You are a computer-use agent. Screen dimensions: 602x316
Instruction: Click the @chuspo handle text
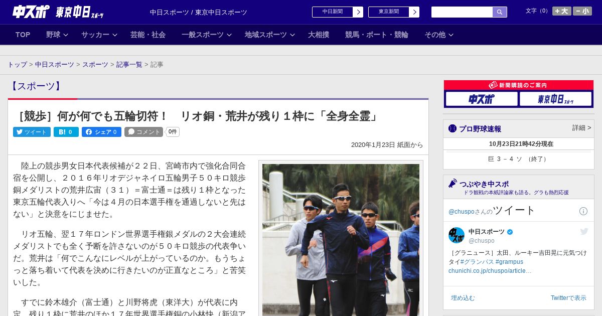click(482, 241)
